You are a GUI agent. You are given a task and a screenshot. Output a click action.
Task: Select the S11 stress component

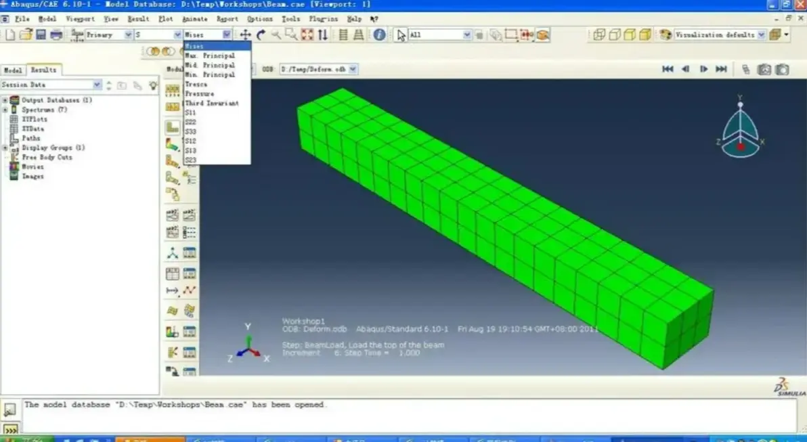click(217, 112)
